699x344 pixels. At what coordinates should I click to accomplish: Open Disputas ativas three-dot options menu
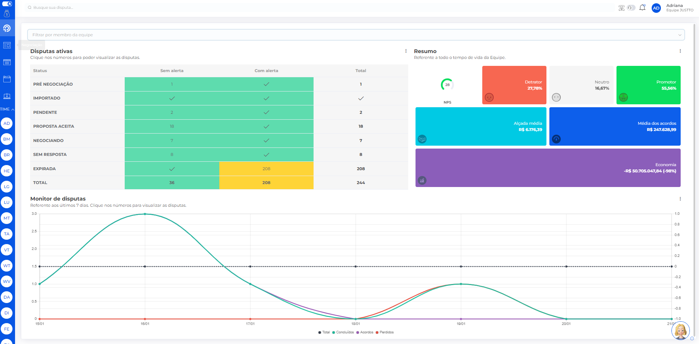click(406, 51)
